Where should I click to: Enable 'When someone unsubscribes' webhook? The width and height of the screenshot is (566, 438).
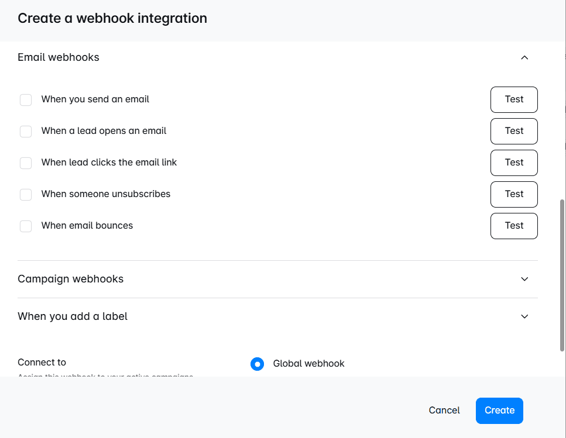click(x=26, y=194)
